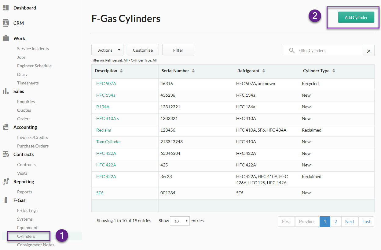The width and height of the screenshot is (381, 250).
Task: Click the F-Gas cylinder icon
Action: tap(6, 200)
